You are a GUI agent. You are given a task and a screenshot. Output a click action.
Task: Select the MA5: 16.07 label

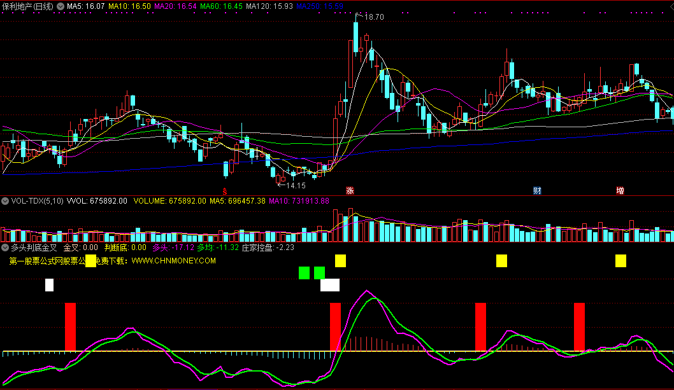pos(85,6)
